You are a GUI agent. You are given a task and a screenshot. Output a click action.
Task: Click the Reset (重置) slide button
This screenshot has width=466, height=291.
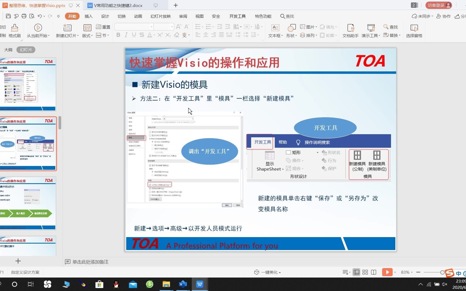coord(103,27)
